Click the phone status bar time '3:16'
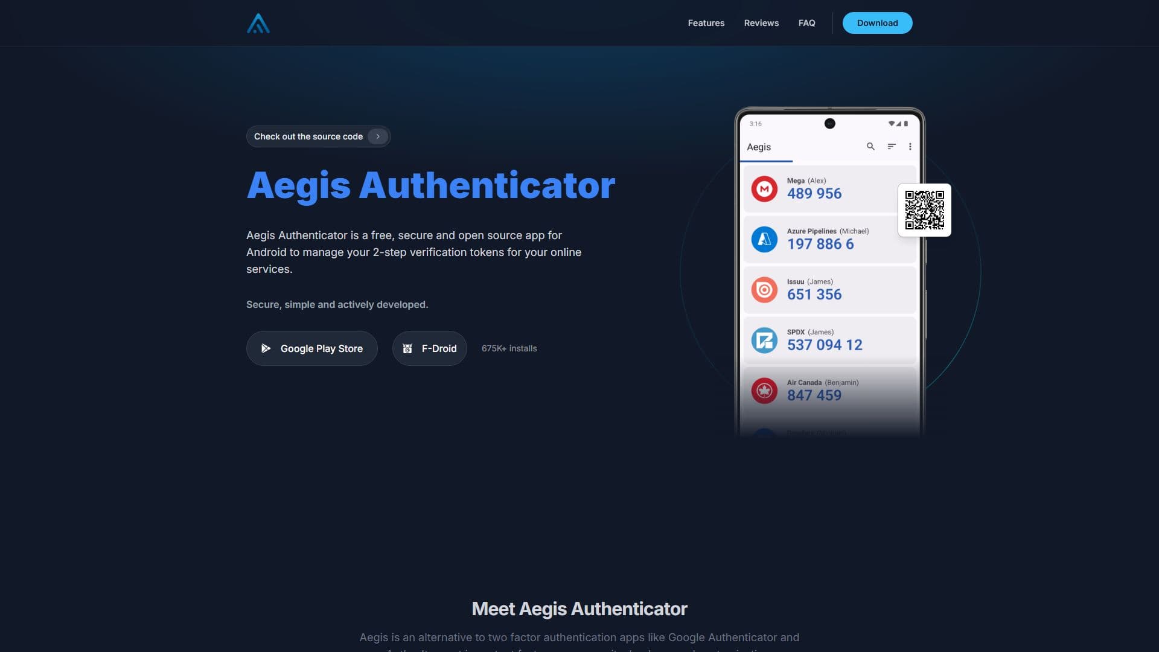Viewport: 1159px width, 652px height. [x=755, y=124]
